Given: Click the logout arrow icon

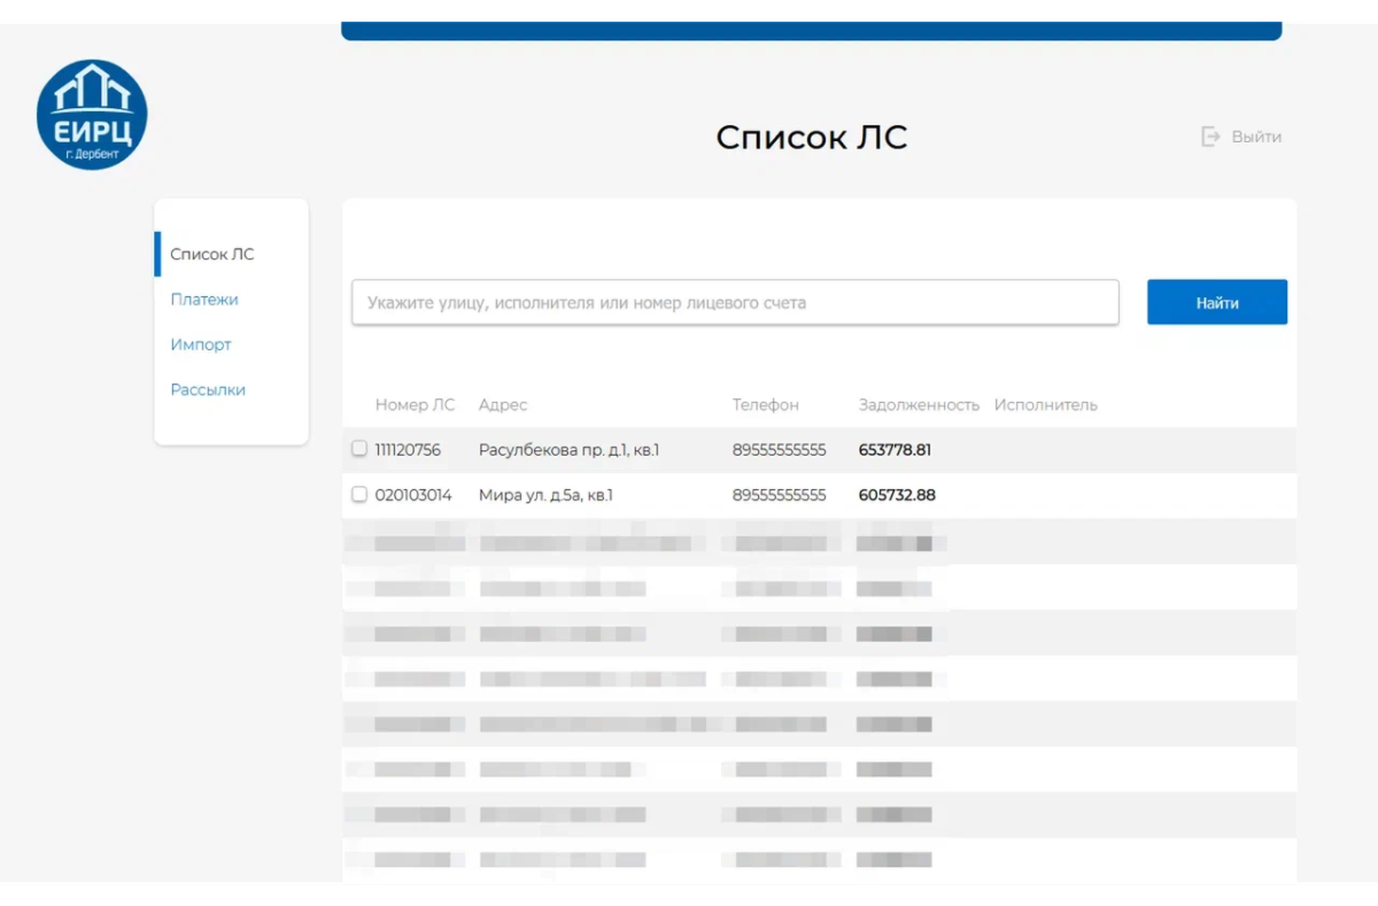Looking at the screenshot, I should tap(1210, 137).
